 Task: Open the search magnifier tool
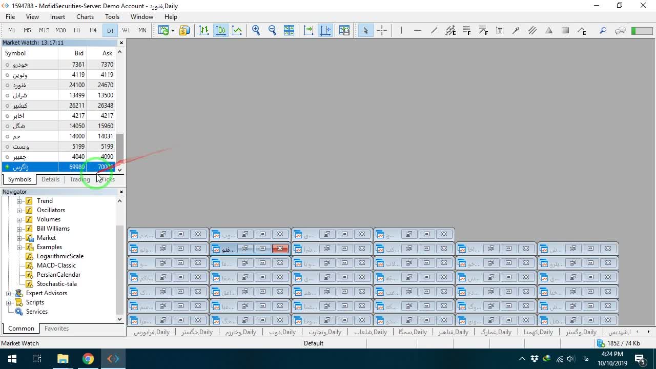coord(603,30)
